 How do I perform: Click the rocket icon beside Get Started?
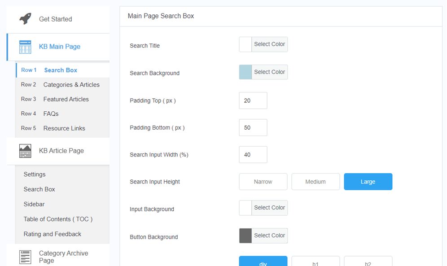coord(25,19)
